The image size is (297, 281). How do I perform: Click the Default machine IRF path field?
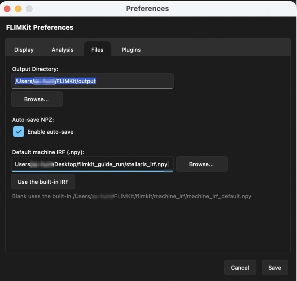click(92, 164)
